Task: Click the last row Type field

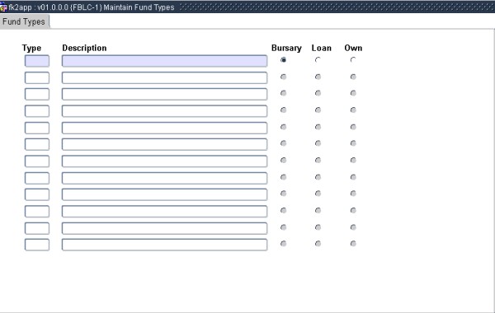Action: pyautogui.click(x=37, y=245)
